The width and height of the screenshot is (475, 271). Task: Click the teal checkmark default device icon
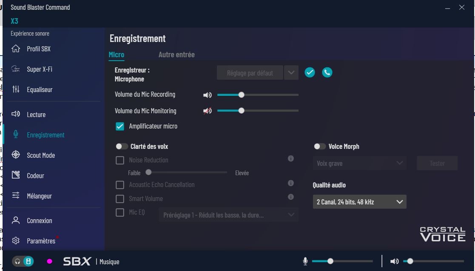[310, 73]
